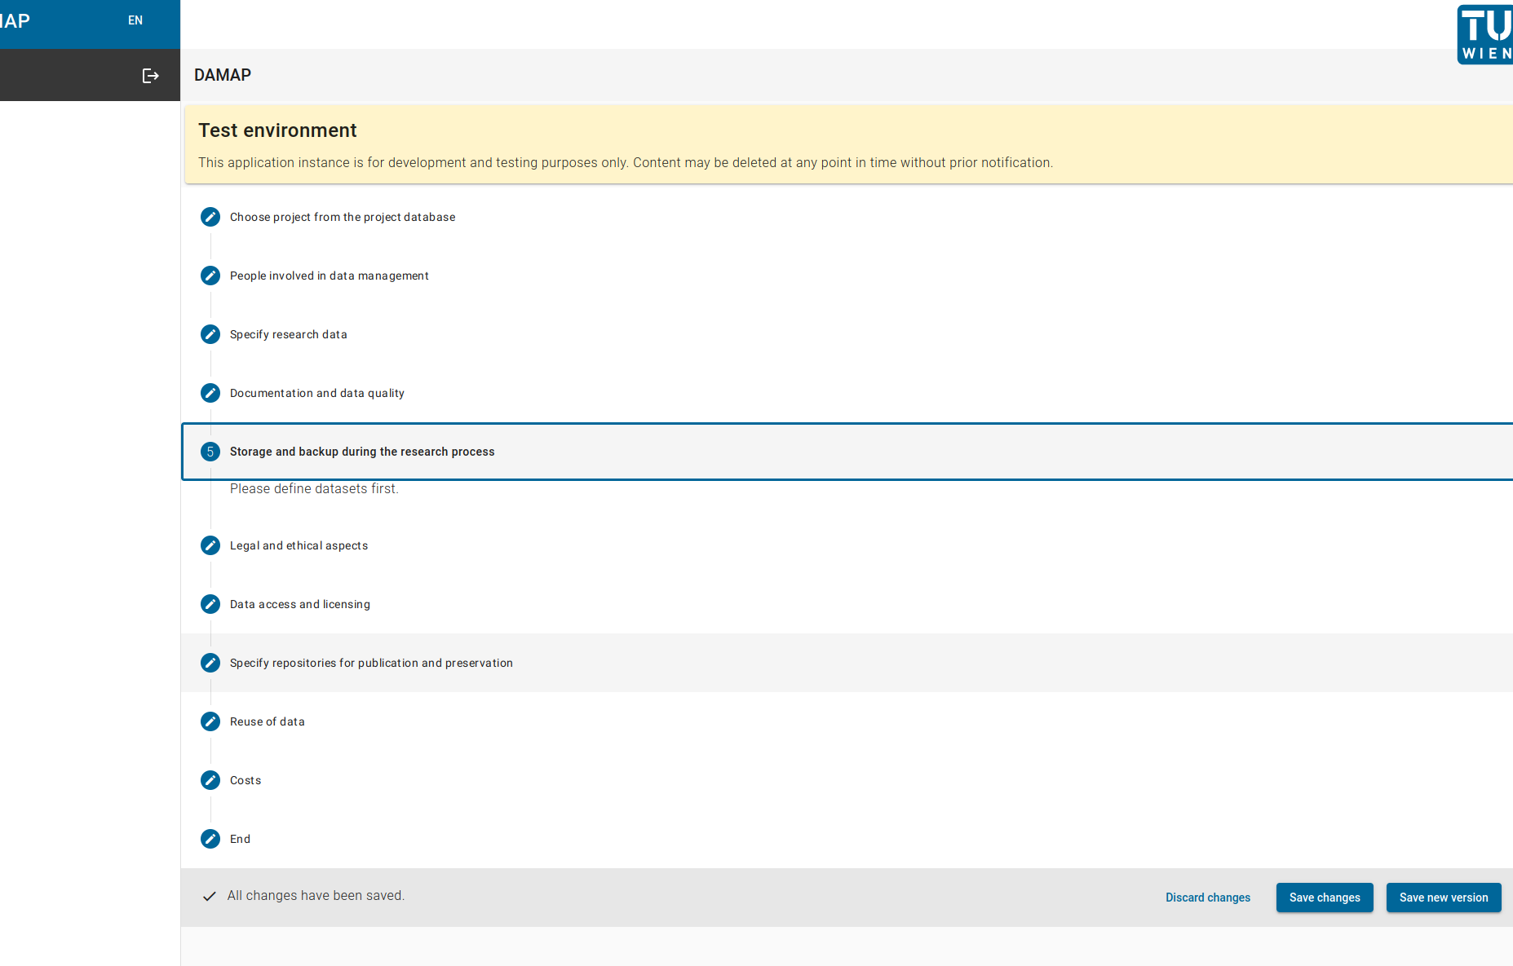Open 'Choose project from the project database' step
Image resolution: width=1513 pixels, height=966 pixels.
pos(343,217)
